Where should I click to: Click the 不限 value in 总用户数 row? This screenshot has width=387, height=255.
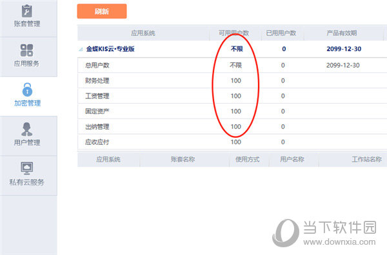(x=235, y=65)
